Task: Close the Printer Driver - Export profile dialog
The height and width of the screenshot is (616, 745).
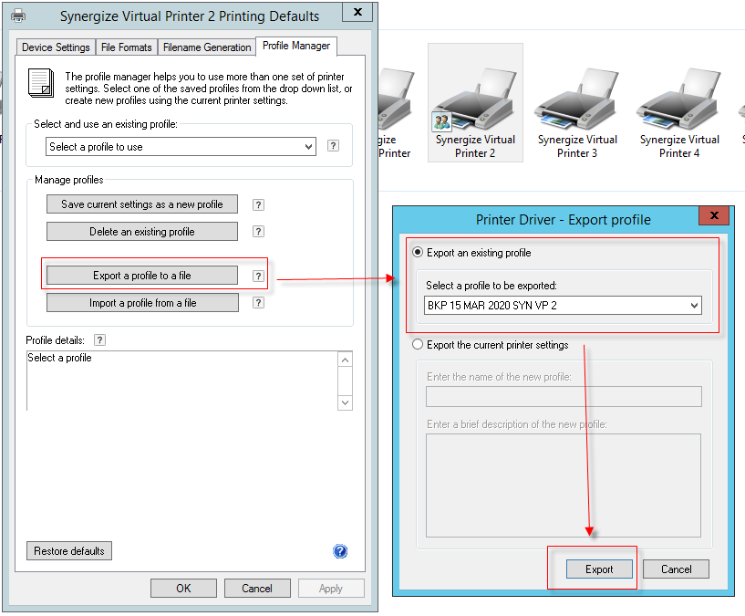Action: click(714, 215)
